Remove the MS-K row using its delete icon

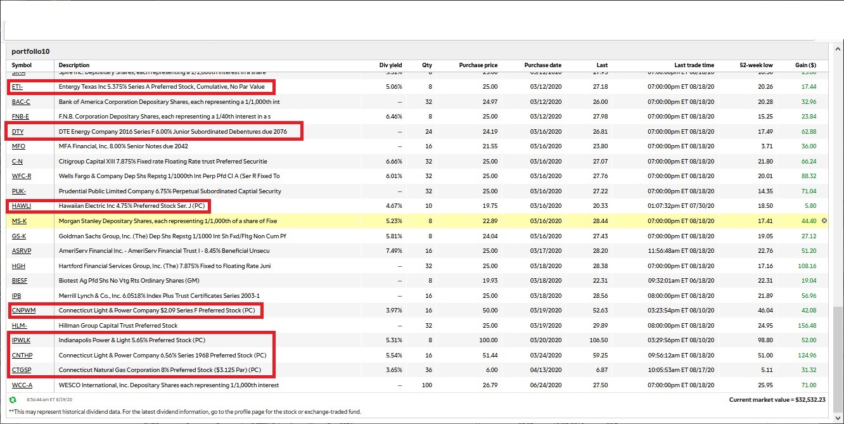click(824, 221)
